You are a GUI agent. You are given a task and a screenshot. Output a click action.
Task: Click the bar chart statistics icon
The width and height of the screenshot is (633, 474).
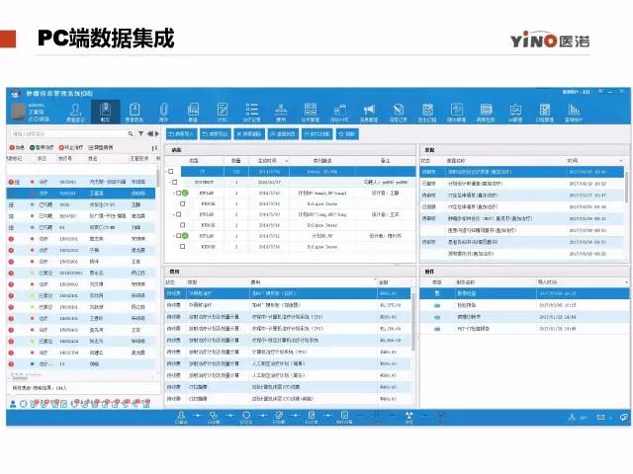click(573, 110)
